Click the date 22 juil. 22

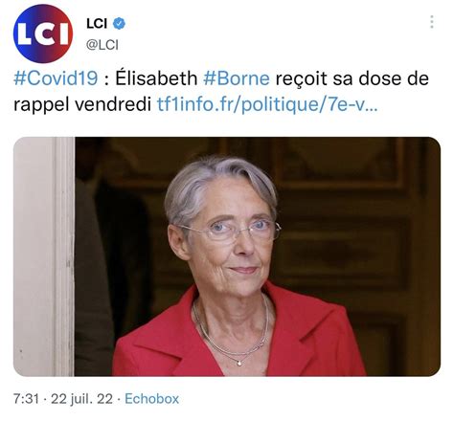81,399
